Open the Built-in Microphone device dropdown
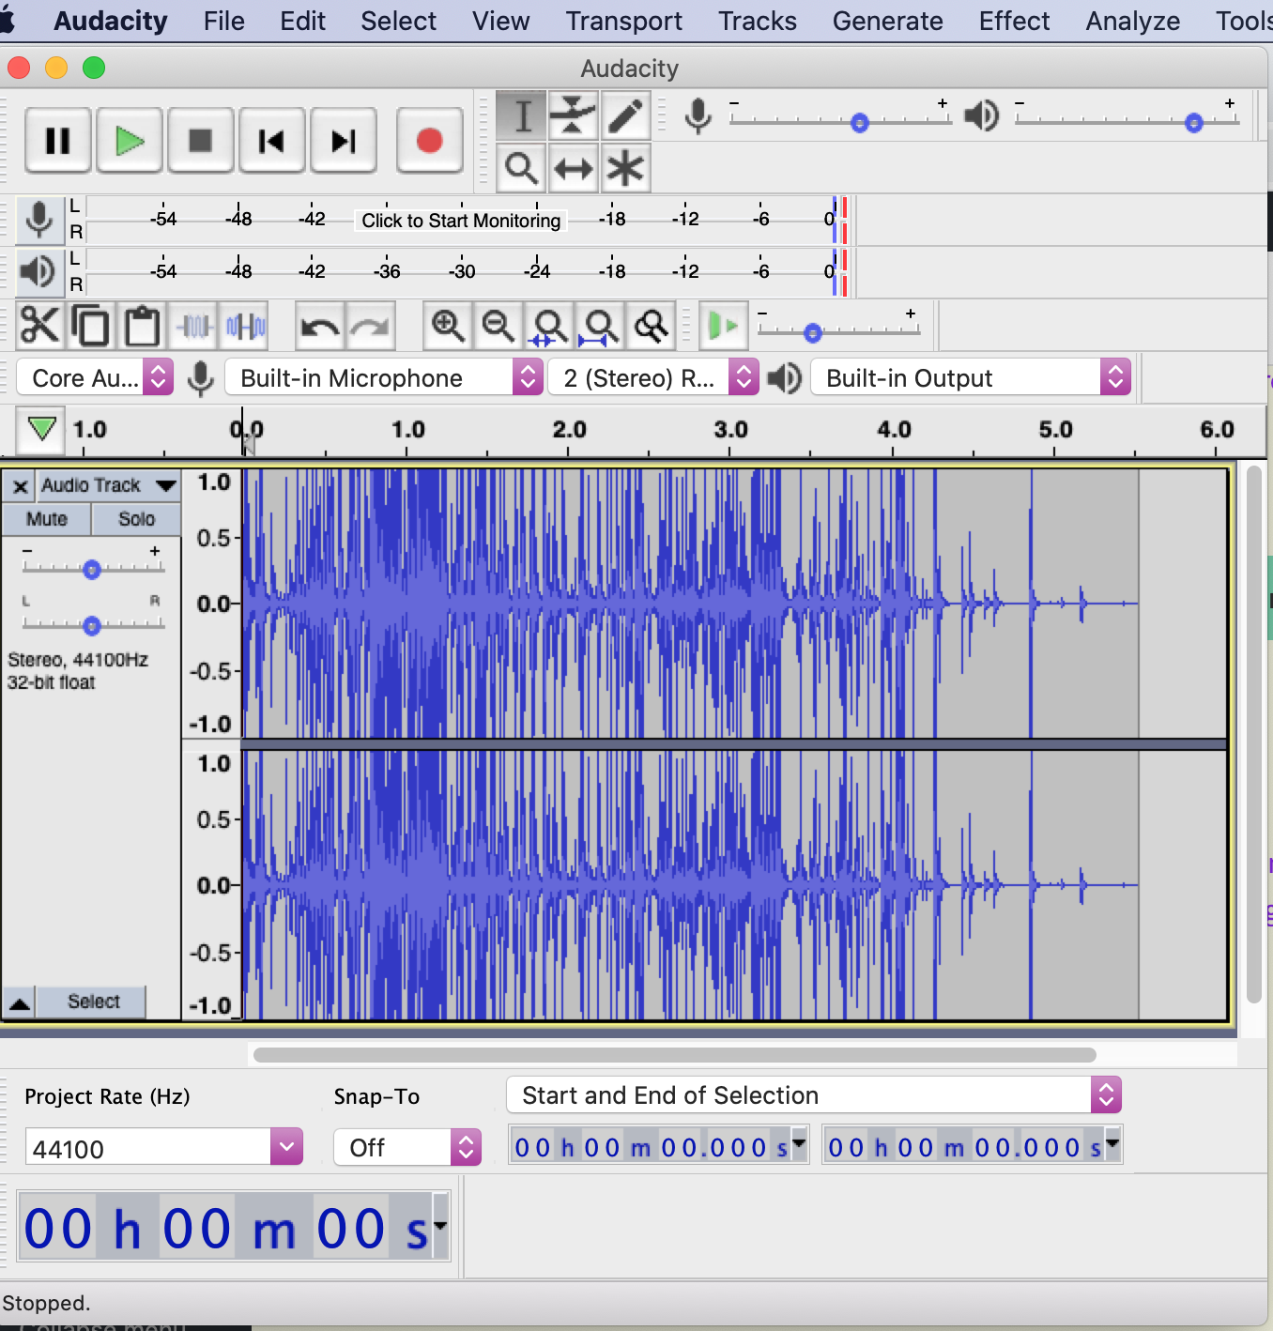 [385, 378]
